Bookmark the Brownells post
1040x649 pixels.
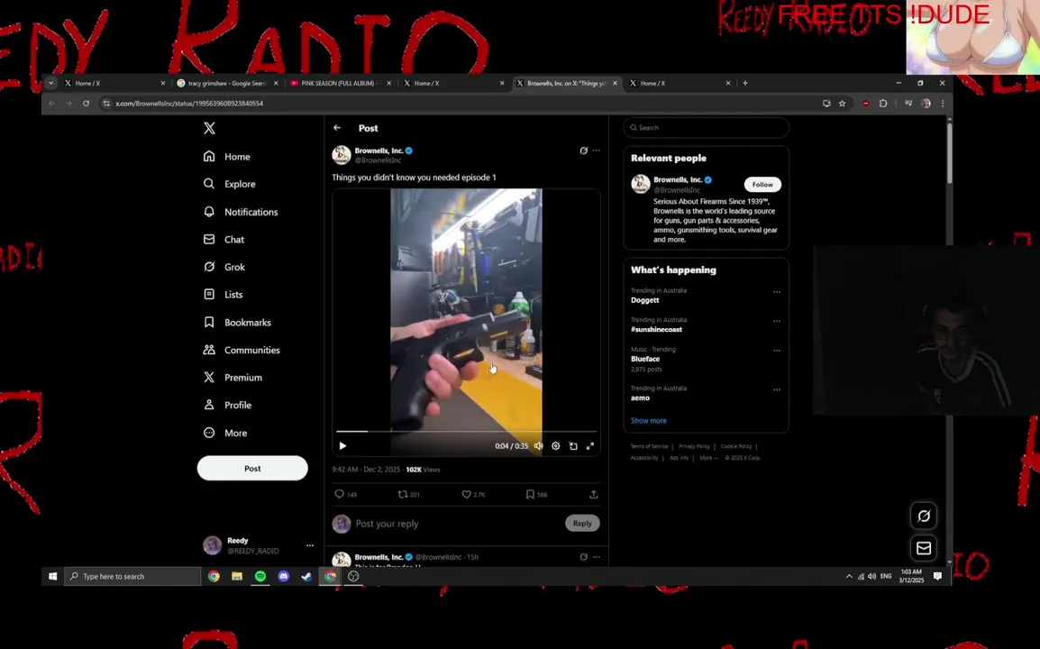[536, 494]
